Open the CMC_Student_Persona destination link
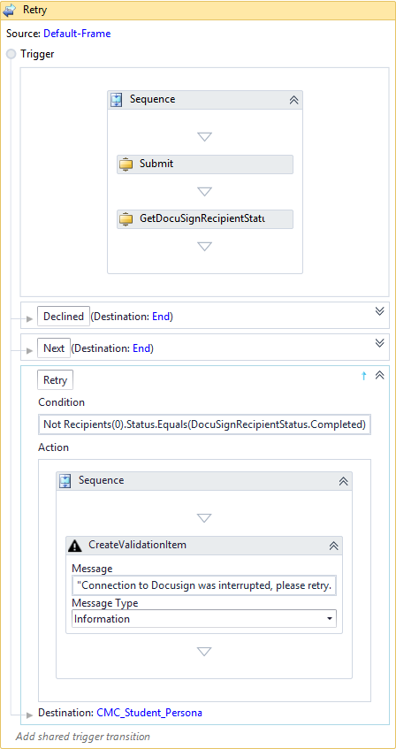This screenshot has height=749, width=396. [x=149, y=713]
